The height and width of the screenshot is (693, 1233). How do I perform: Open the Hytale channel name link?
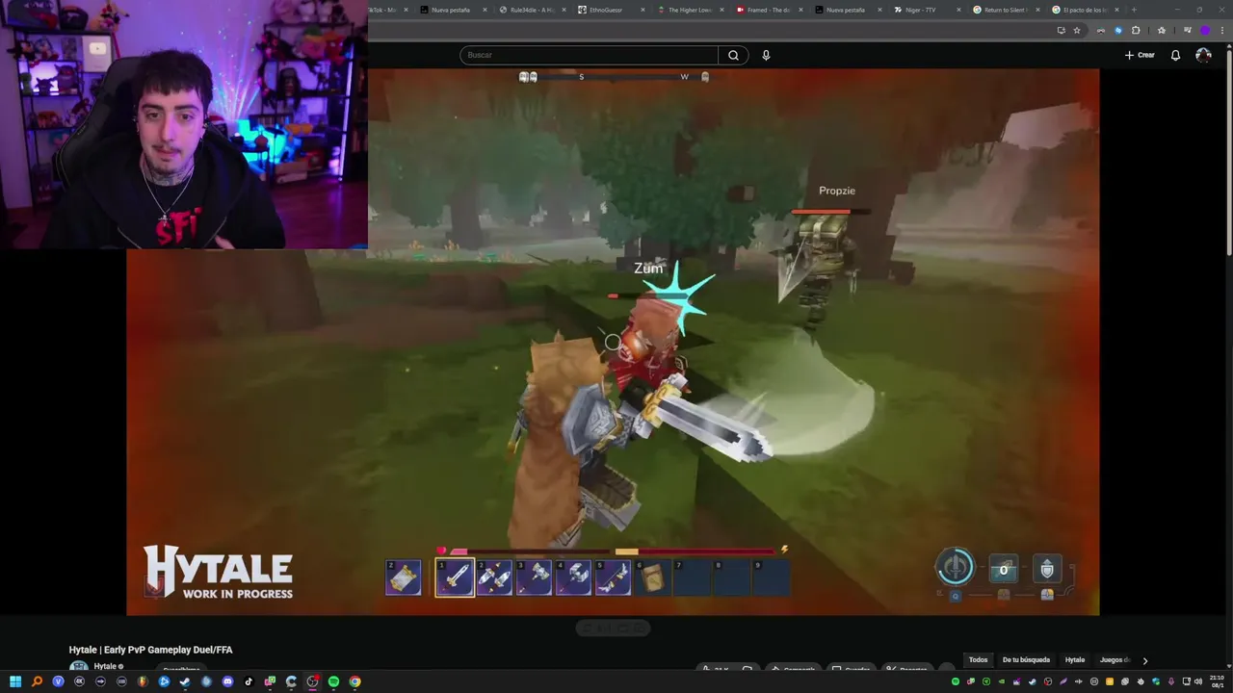point(105,666)
